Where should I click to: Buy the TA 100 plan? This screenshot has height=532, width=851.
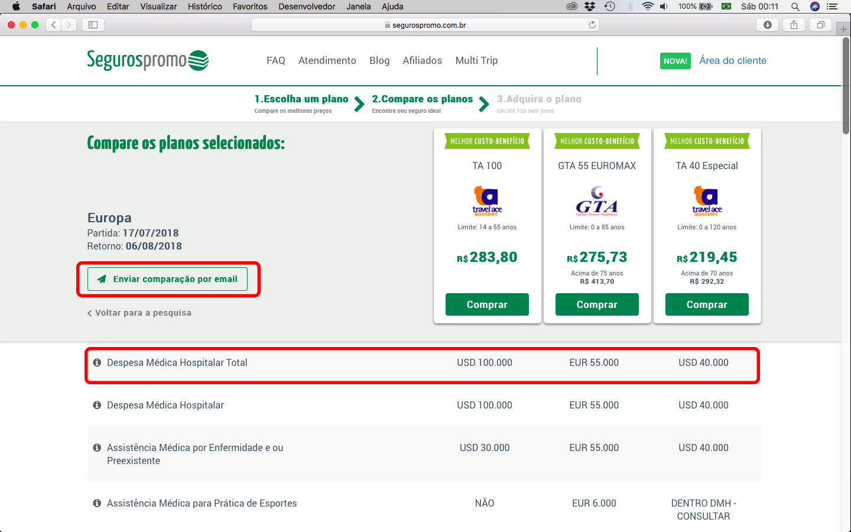tap(487, 304)
